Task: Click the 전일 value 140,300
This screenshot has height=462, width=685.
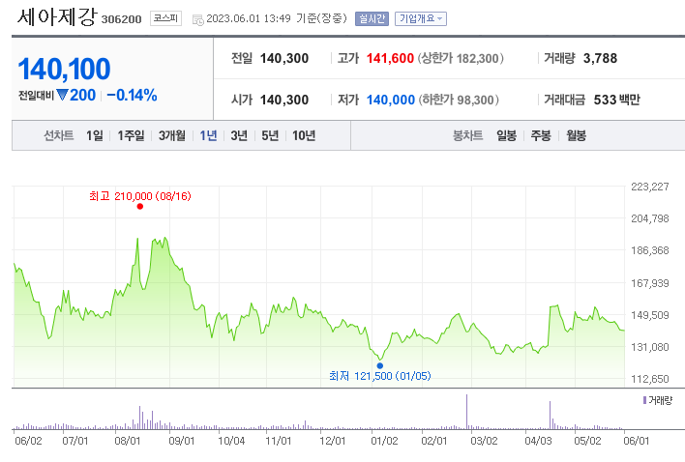Action: [x=284, y=58]
